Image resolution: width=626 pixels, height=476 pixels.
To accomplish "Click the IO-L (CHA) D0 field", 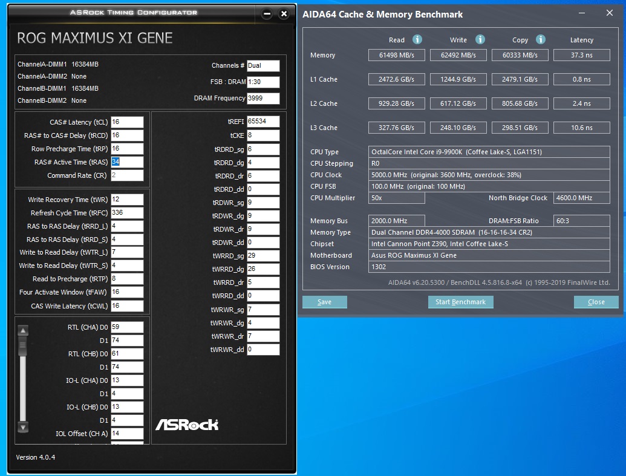I will coord(127,380).
